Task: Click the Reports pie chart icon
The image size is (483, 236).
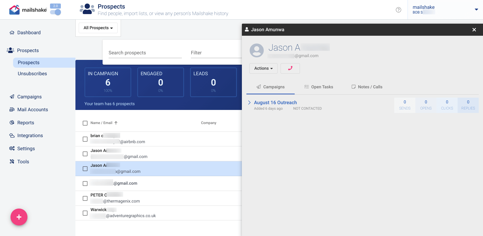Action: pos(12,123)
